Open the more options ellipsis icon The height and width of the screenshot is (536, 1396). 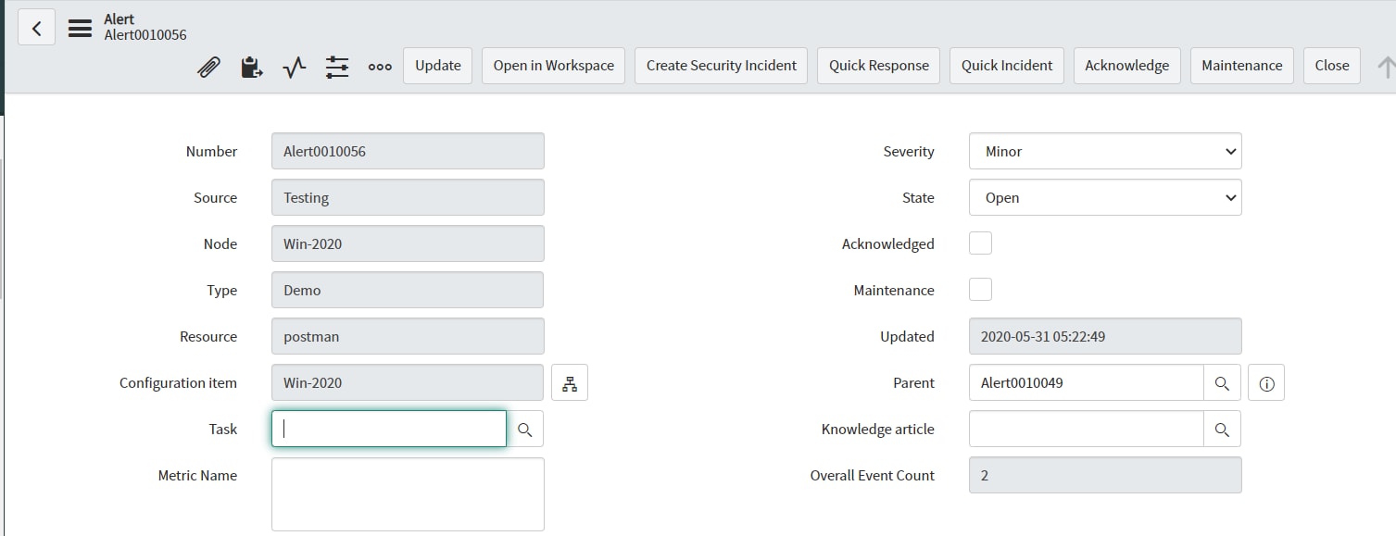pyautogui.click(x=380, y=66)
